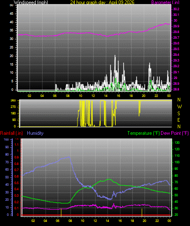Viewport: 190px width, 226px height.
Task: Click the Dew Point (°F) legend label
Action: click(175, 133)
